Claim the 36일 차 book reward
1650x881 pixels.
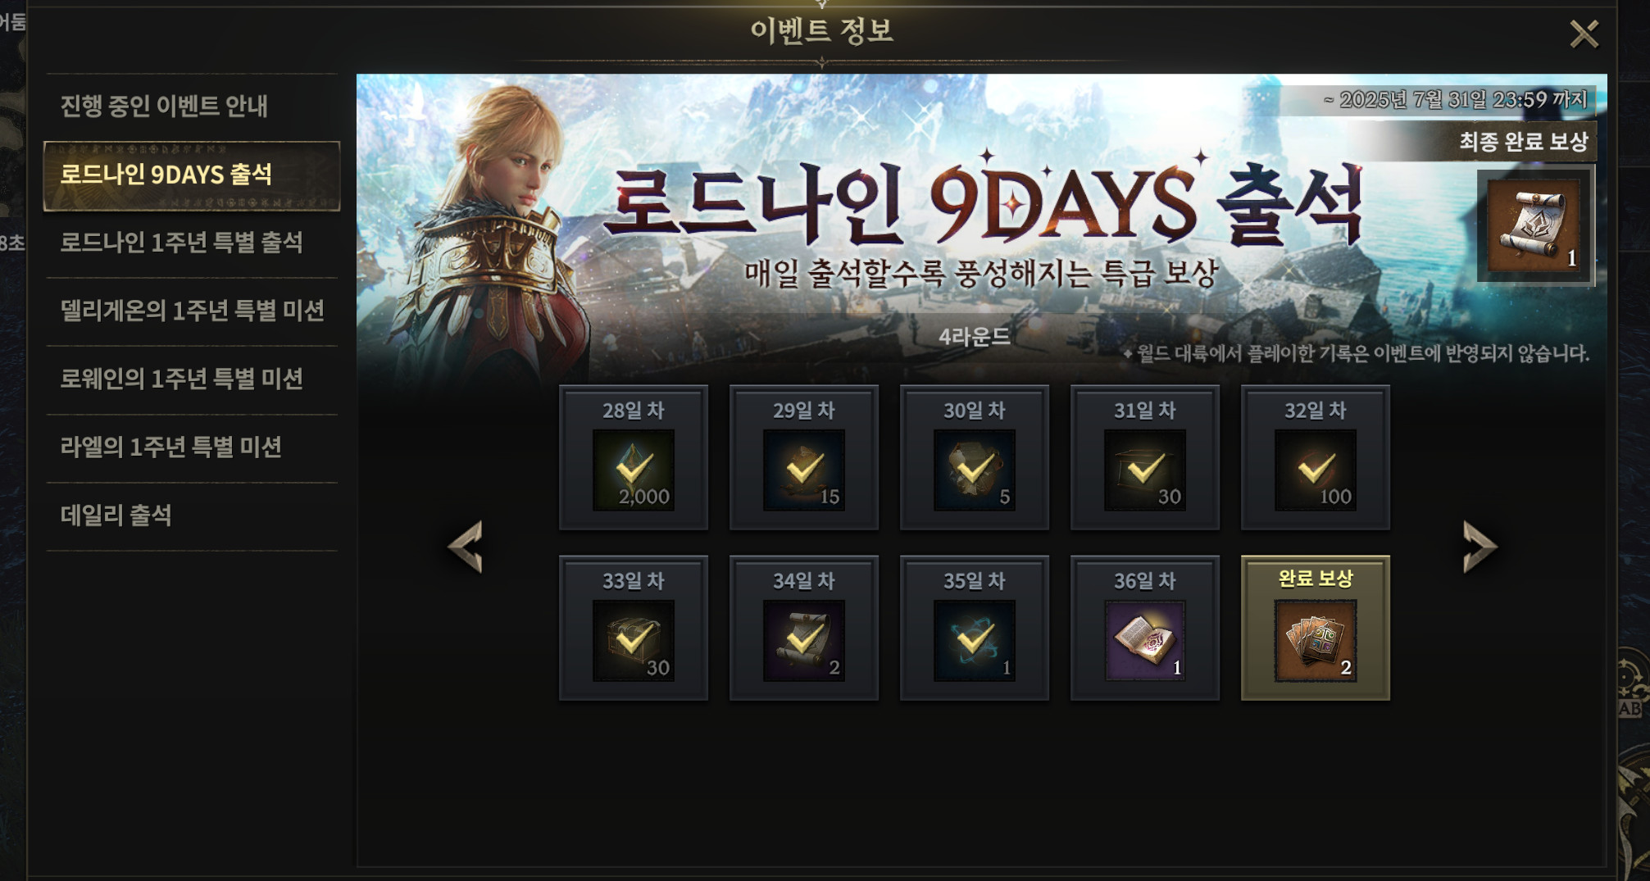1144,641
